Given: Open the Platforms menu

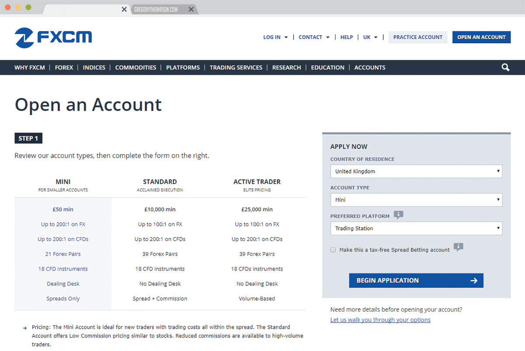Looking at the screenshot, I should click(x=183, y=67).
